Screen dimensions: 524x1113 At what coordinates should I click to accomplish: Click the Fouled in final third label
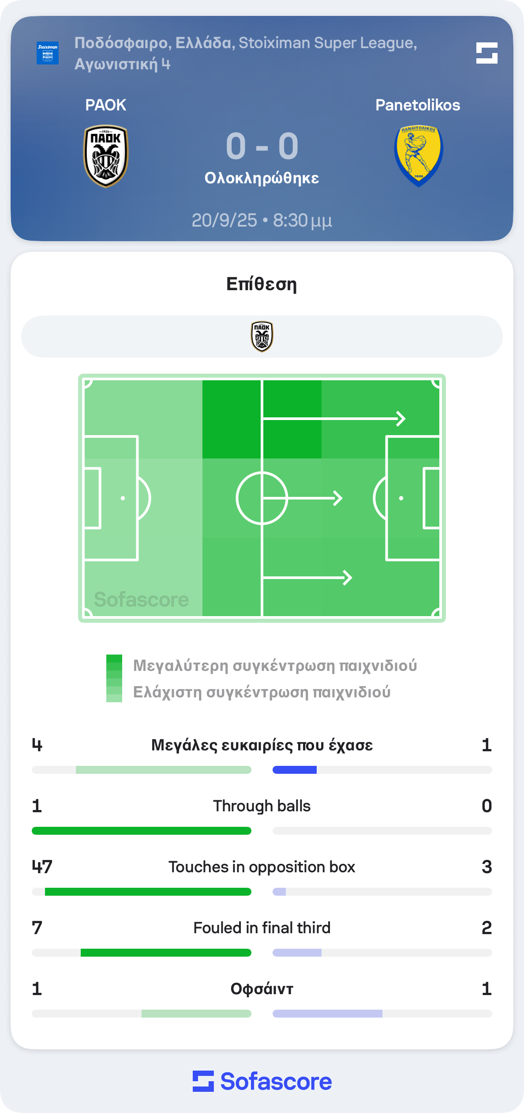(262, 928)
